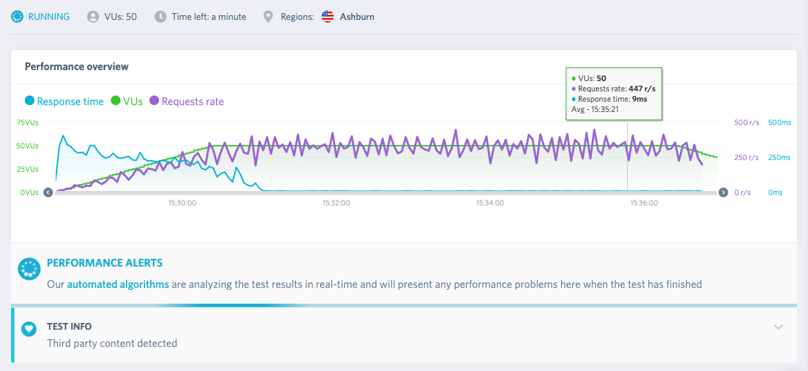Toggle the Requests rate series legend

coord(187,102)
